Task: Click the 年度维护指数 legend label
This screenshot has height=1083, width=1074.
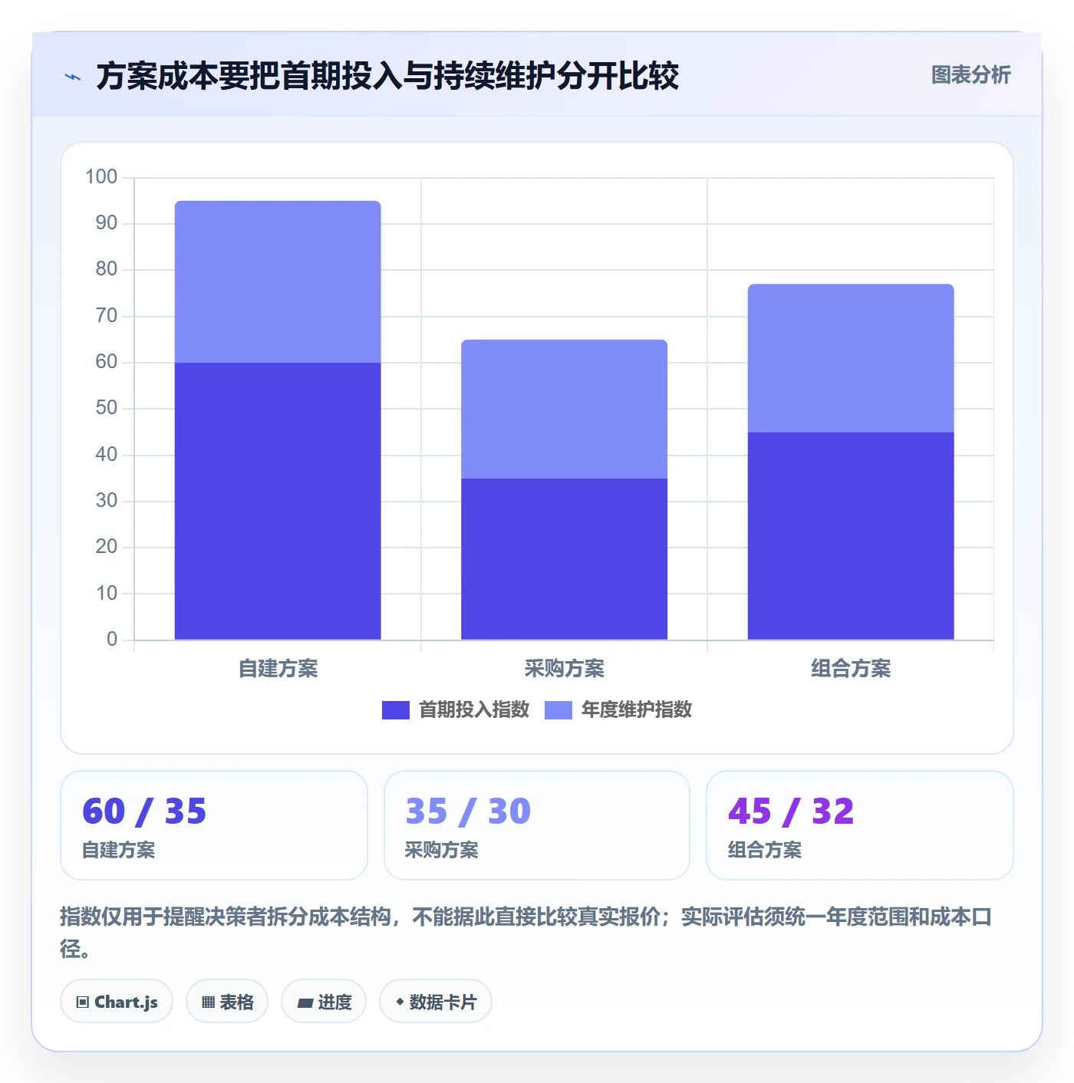Action: coord(637,710)
